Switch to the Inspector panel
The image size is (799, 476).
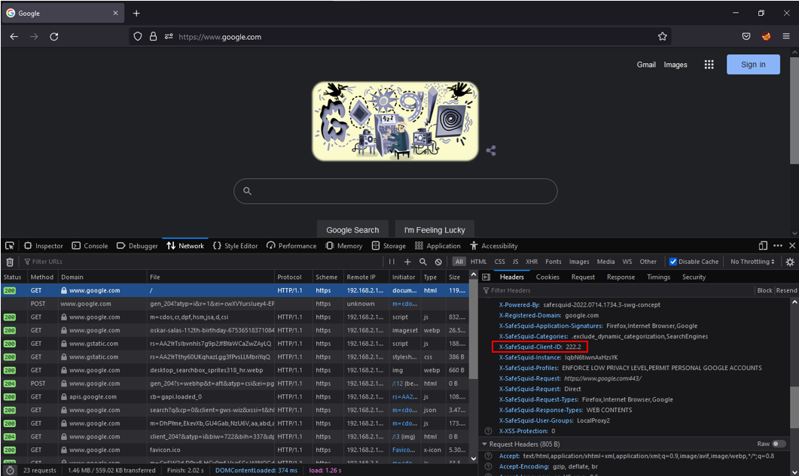point(44,246)
